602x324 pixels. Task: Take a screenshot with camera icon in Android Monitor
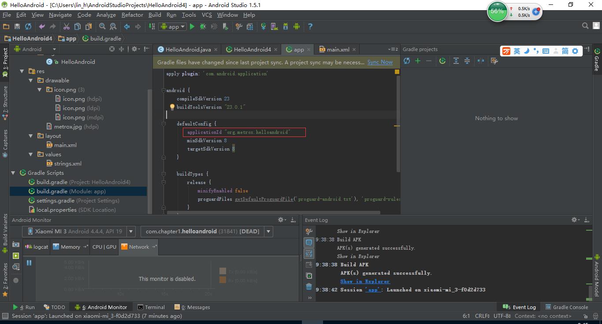pyautogui.click(x=16, y=244)
